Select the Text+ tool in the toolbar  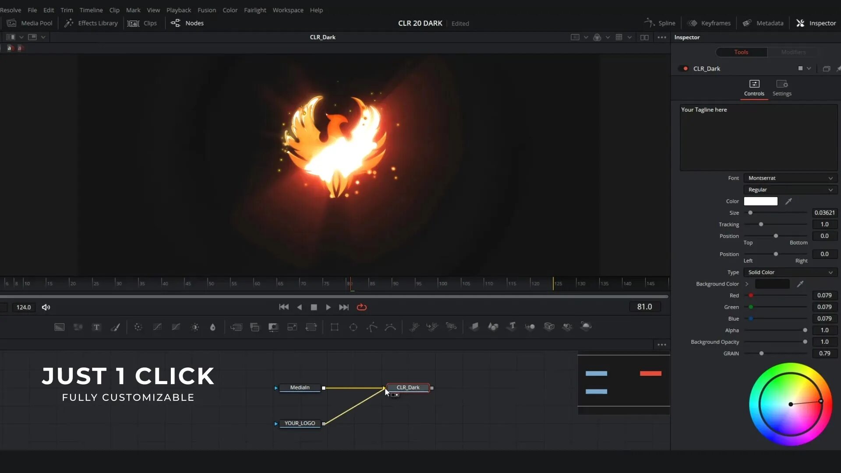(96, 327)
